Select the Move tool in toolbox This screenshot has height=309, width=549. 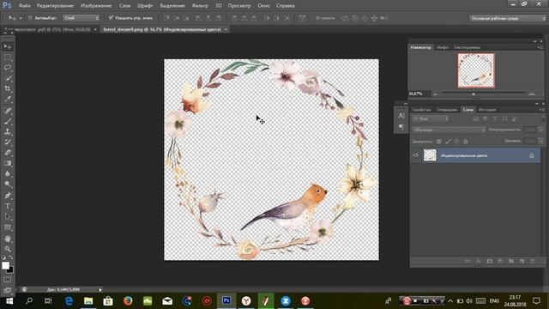(8, 46)
